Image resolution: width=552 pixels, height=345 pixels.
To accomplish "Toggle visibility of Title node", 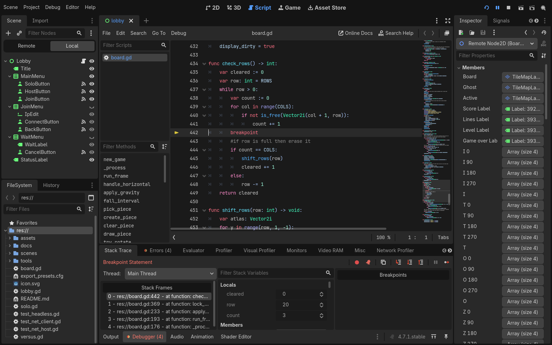I will point(92,69).
